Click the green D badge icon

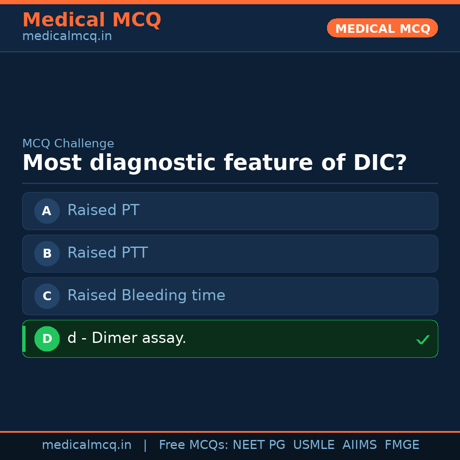click(x=47, y=339)
